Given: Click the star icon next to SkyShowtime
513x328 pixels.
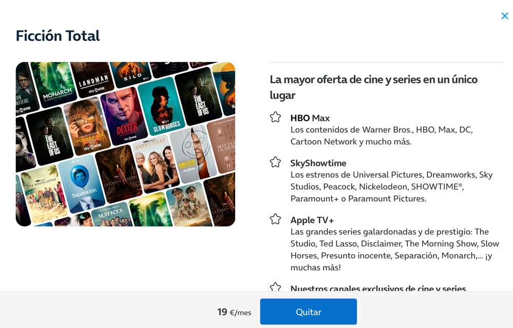Looking at the screenshot, I should [276, 162].
